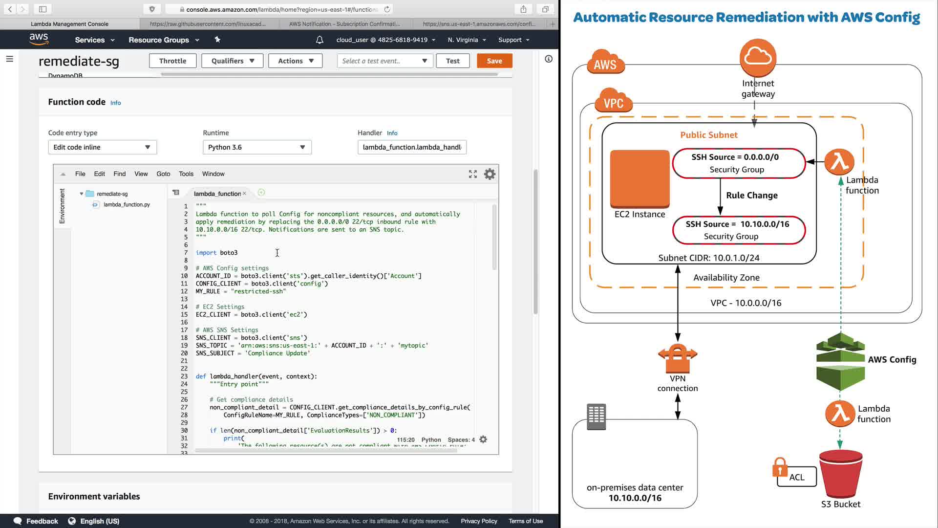The image size is (938, 528).
Task: Switch to AWS Notification Subscription tab
Action: coord(344,23)
